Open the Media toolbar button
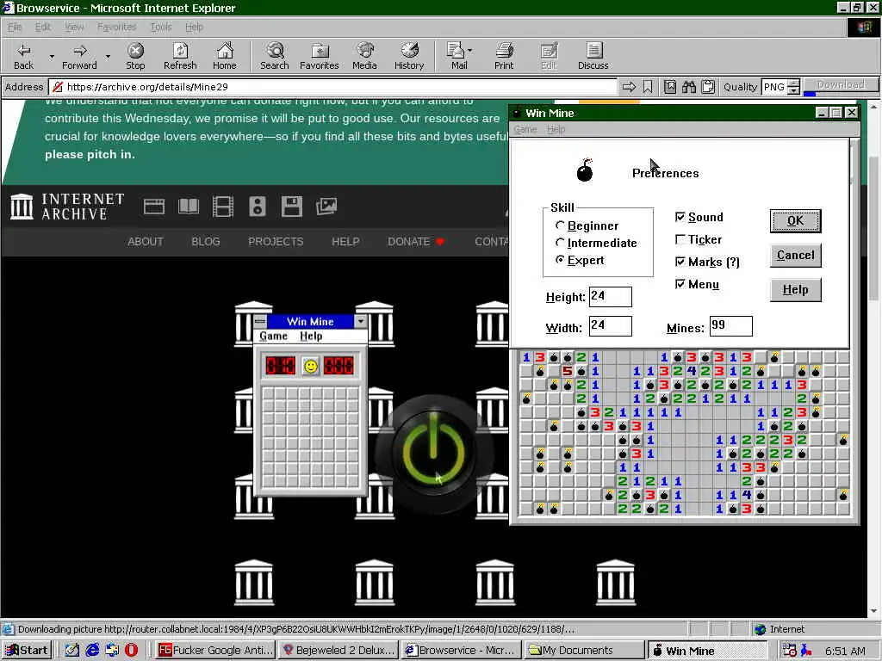This screenshot has width=882, height=661. pos(364,56)
